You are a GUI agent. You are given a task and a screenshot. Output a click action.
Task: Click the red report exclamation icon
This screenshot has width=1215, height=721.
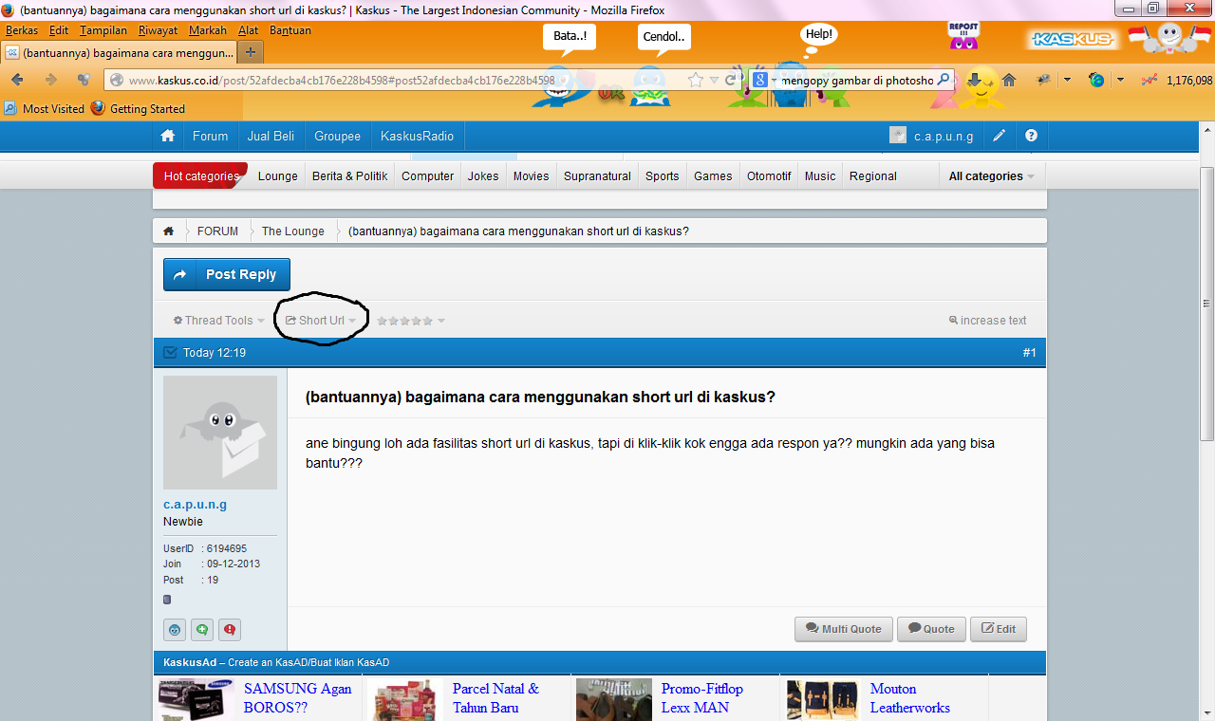click(x=230, y=628)
